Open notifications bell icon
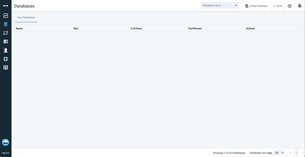 (x=300, y=6)
